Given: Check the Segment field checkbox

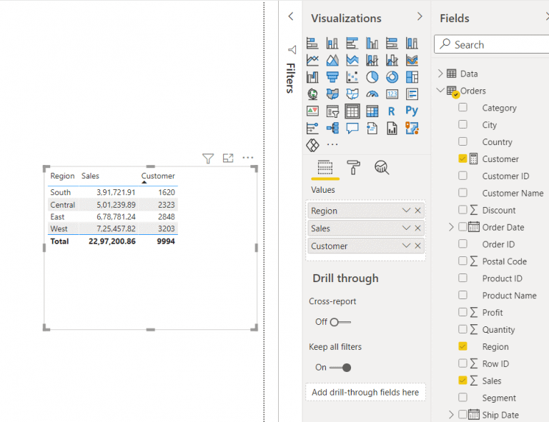Looking at the screenshot, I should (463, 397).
